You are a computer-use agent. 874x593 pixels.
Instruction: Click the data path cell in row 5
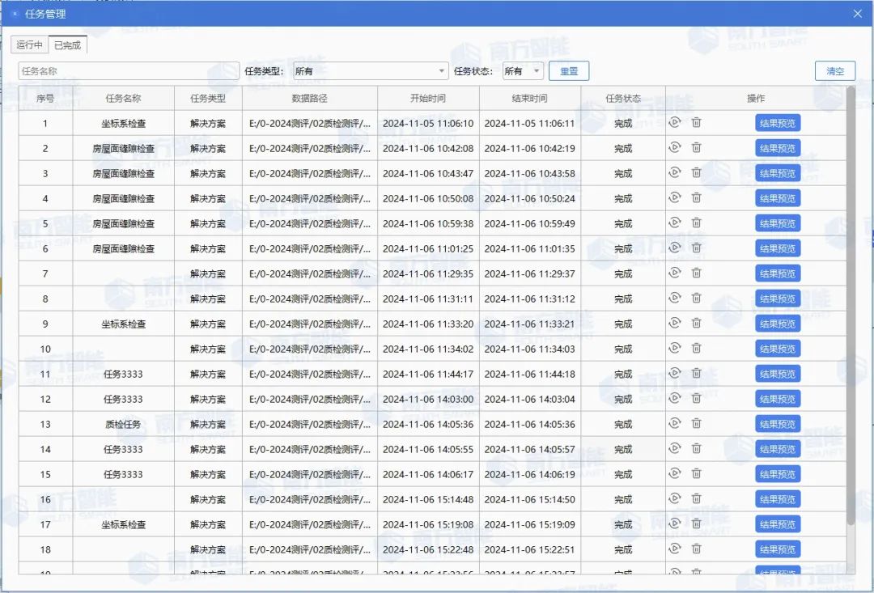(x=310, y=223)
